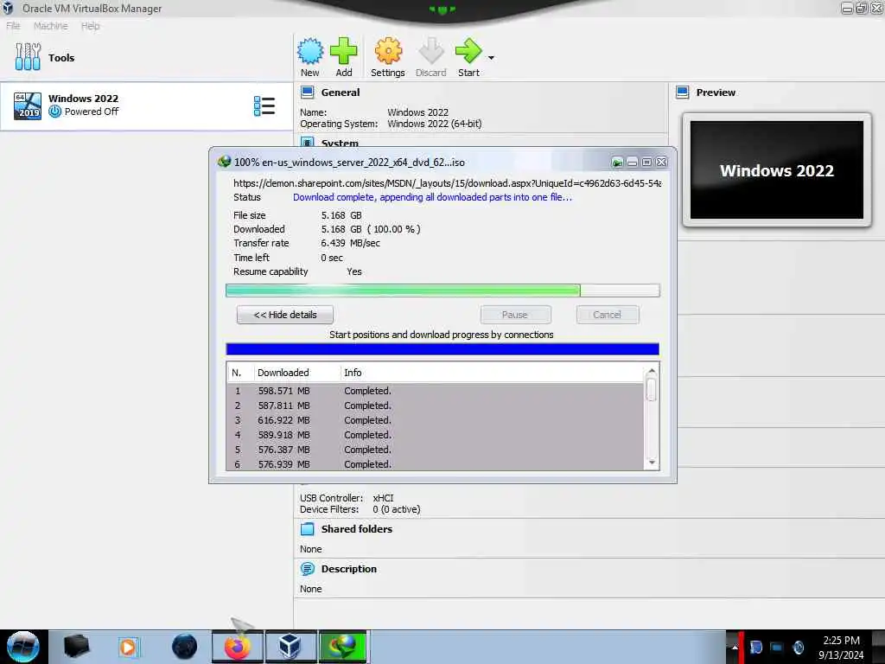Image resolution: width=885 pixels, height=664 pixels.
Task: Click the General section heading
Action: click(x=341, y=92)
